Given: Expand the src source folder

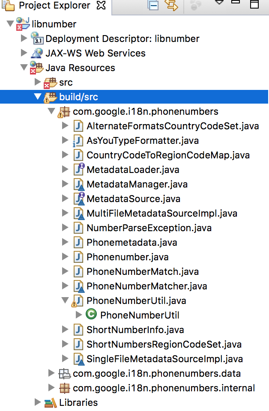Looking at the screenshot, I should coord(38,82).
